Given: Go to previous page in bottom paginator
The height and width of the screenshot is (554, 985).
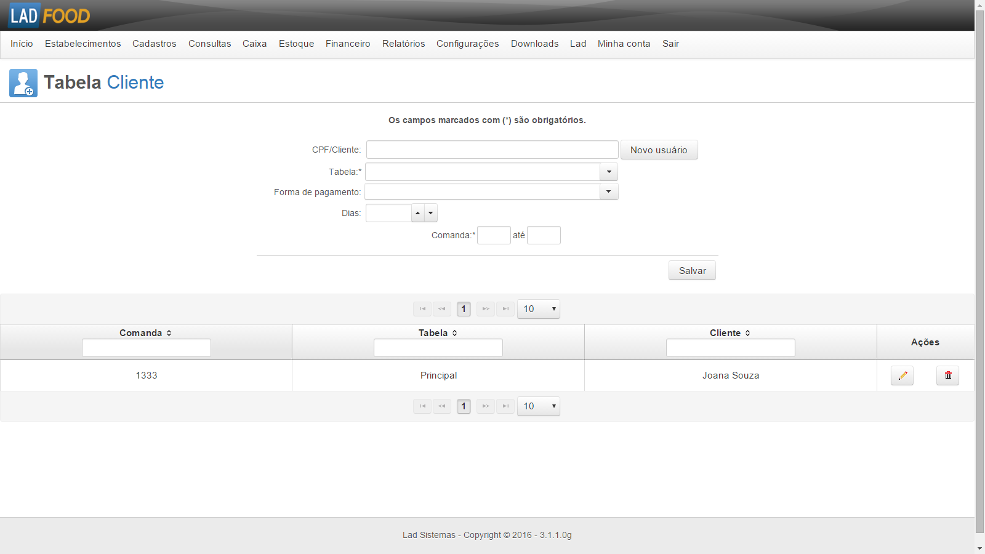Looking at the screenshot, I should (442, 406).
